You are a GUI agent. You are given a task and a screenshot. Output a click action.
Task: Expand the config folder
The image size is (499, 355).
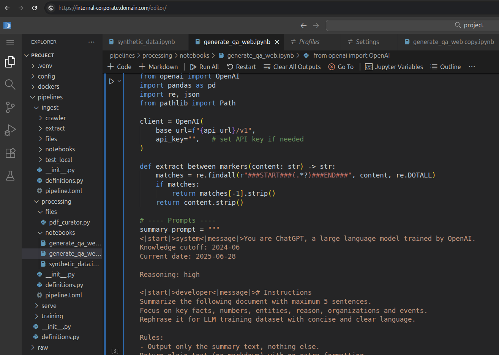(x=46, y=76)
